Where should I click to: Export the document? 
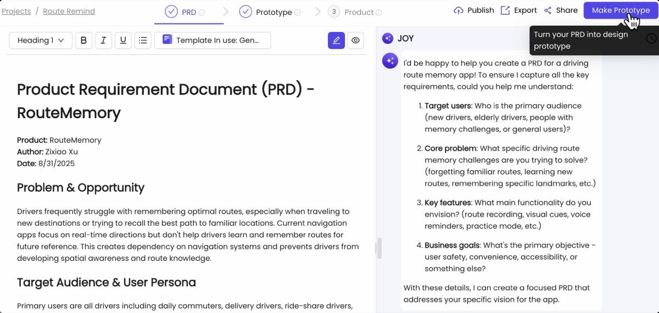[518, 10]
